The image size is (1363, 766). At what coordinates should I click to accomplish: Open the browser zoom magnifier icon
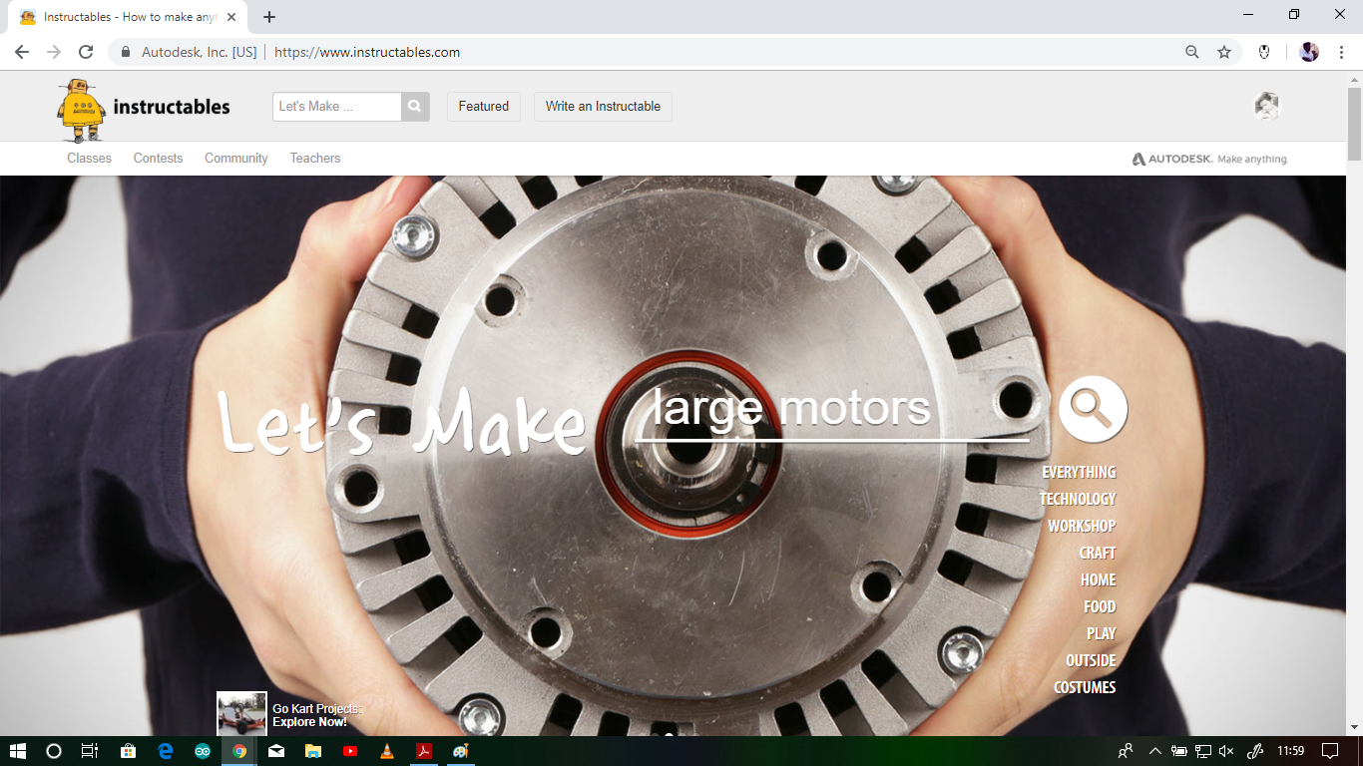click(1192, 52)
